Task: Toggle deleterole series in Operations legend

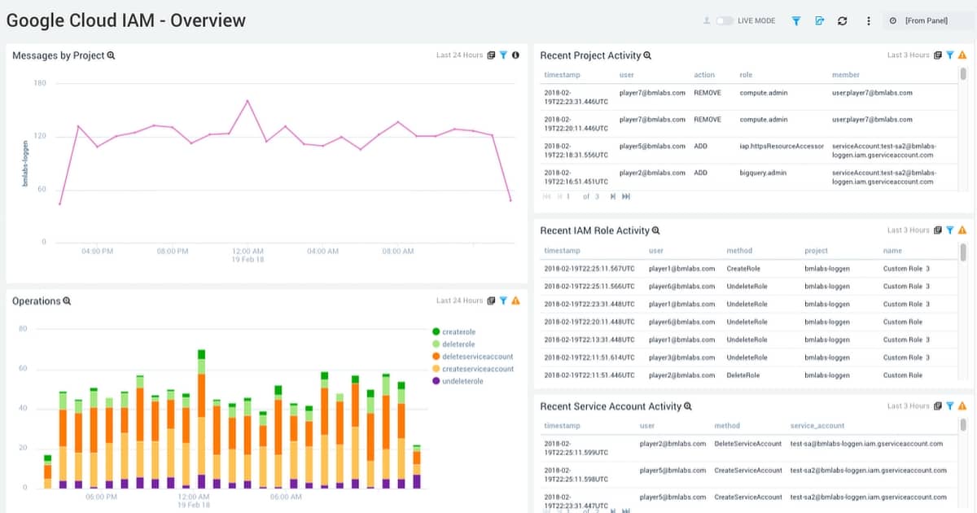Action: (453, 344)
